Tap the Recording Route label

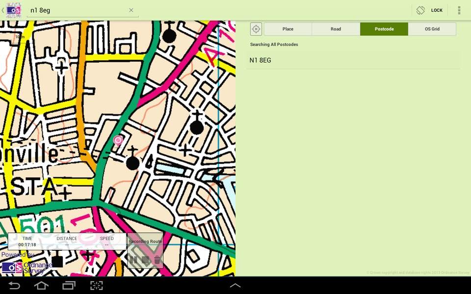click(145, 241)
